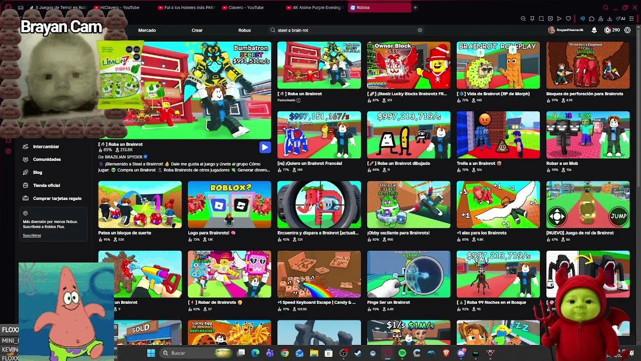Viewport: 641px width, 361px height.
Task: Clear the Roblox search field
Action: 420,30
